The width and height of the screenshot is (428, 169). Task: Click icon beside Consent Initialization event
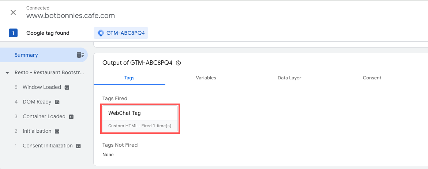point(78,146)
